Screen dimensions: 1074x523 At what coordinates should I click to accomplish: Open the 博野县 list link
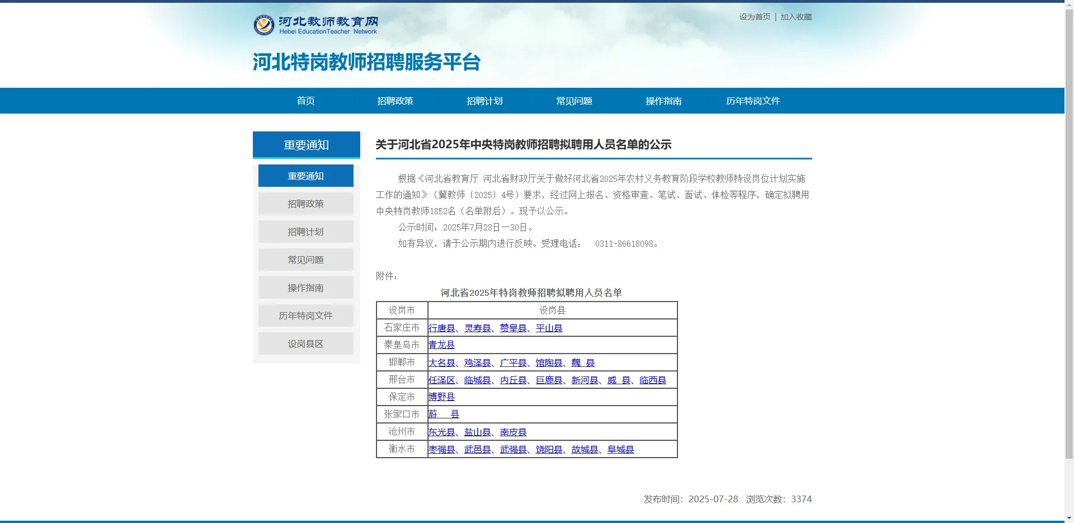pos(442,397)
